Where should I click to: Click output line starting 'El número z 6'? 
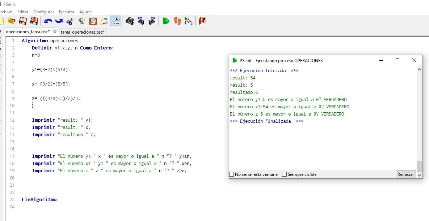[287, 114]
